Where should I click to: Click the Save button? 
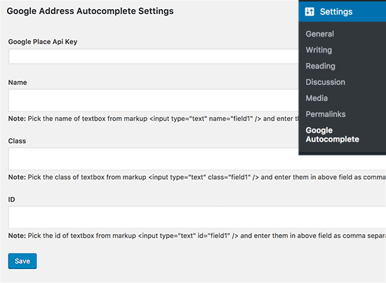[x=22, y=261]
